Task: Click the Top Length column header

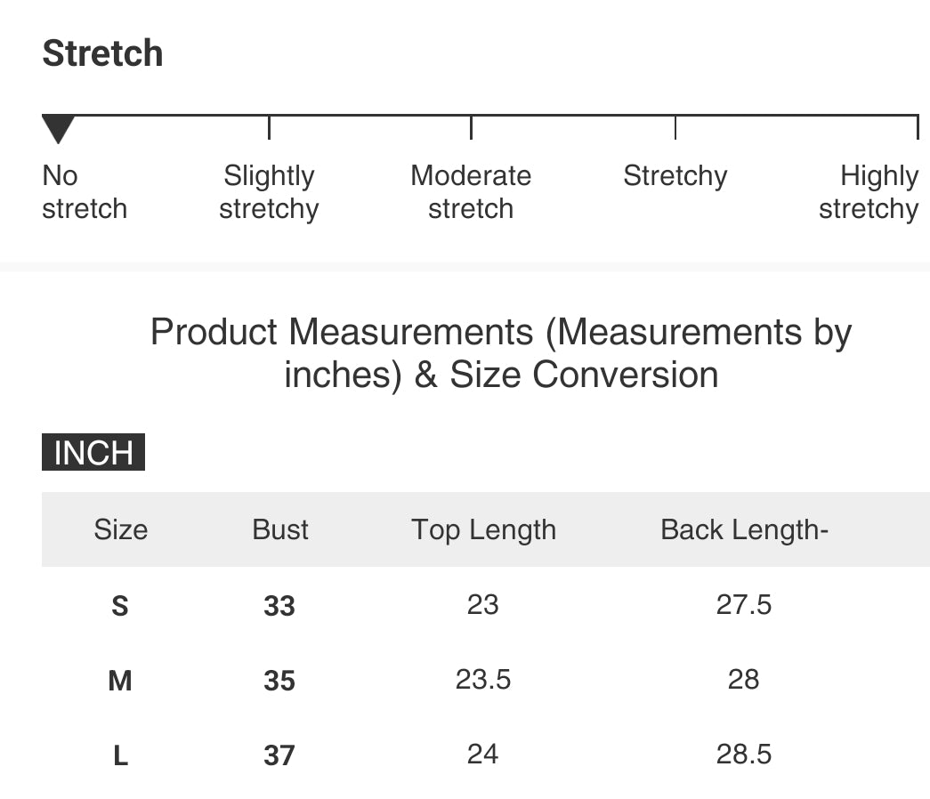Action: (x=483, y=529)
